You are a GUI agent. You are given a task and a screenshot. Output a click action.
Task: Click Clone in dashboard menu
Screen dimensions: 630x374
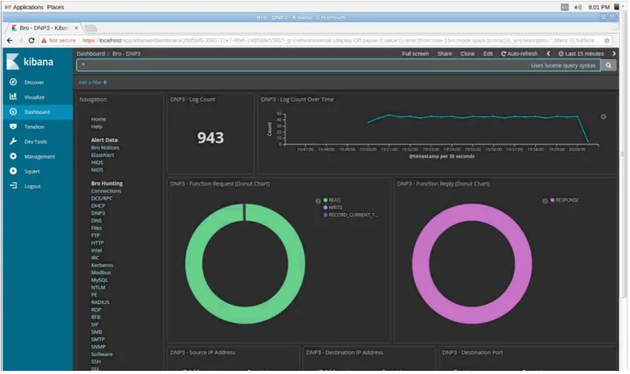click(x=467, y=54)
